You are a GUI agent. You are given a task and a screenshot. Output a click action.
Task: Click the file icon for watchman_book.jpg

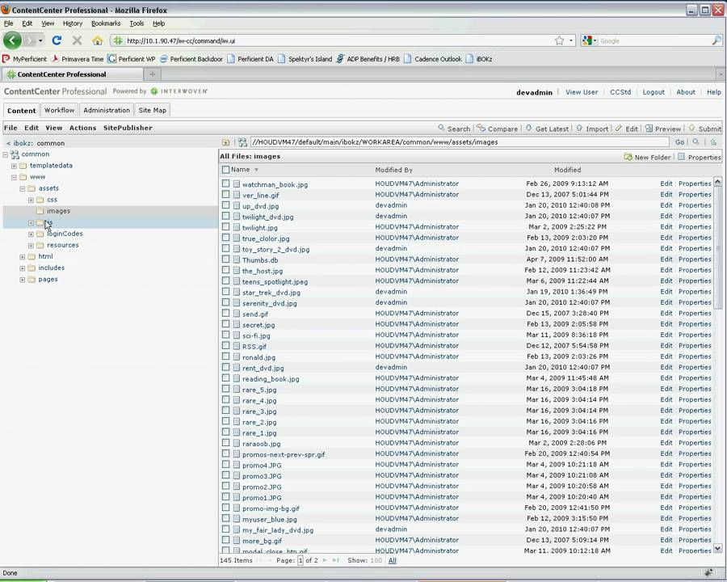point(237,183)
